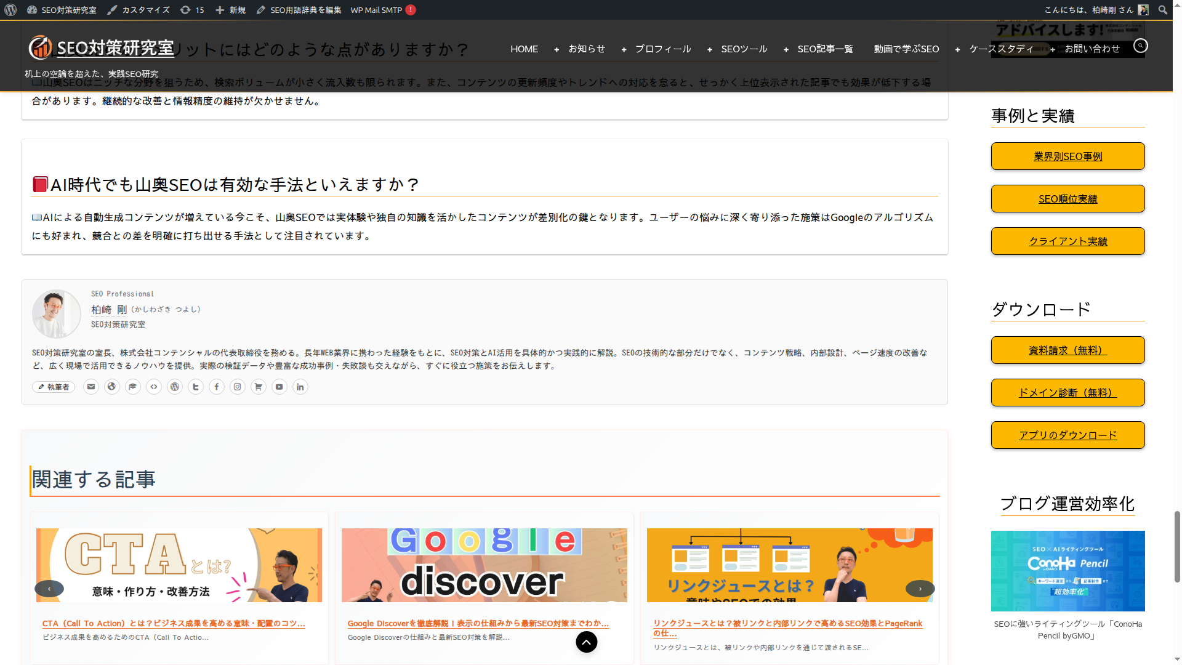Click the author's website globe icon
This screenshot has height=665, width=1182.
pyautogui.click(x=112, y=387)
